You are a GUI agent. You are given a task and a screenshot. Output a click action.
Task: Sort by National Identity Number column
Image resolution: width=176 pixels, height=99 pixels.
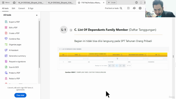pyautogui.click(x=98, y=56)
